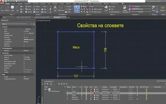Open the Insert ribbon tab

coord(13,4)
